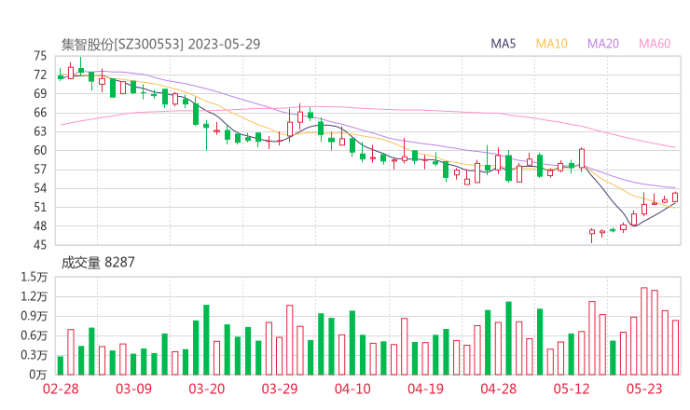
Task: Click the 02-28 date label
Action: (61, 389)
